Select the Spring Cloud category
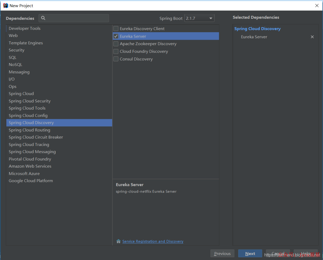 point(59,94)
